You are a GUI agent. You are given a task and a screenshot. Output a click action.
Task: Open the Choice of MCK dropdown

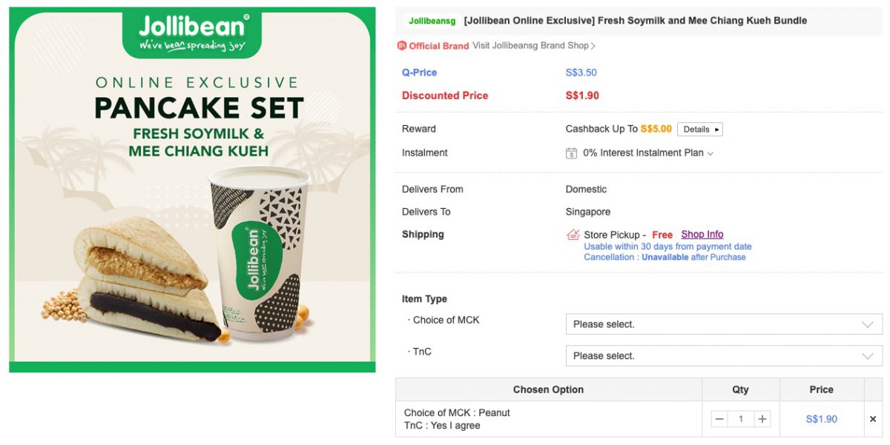(723, 324)
